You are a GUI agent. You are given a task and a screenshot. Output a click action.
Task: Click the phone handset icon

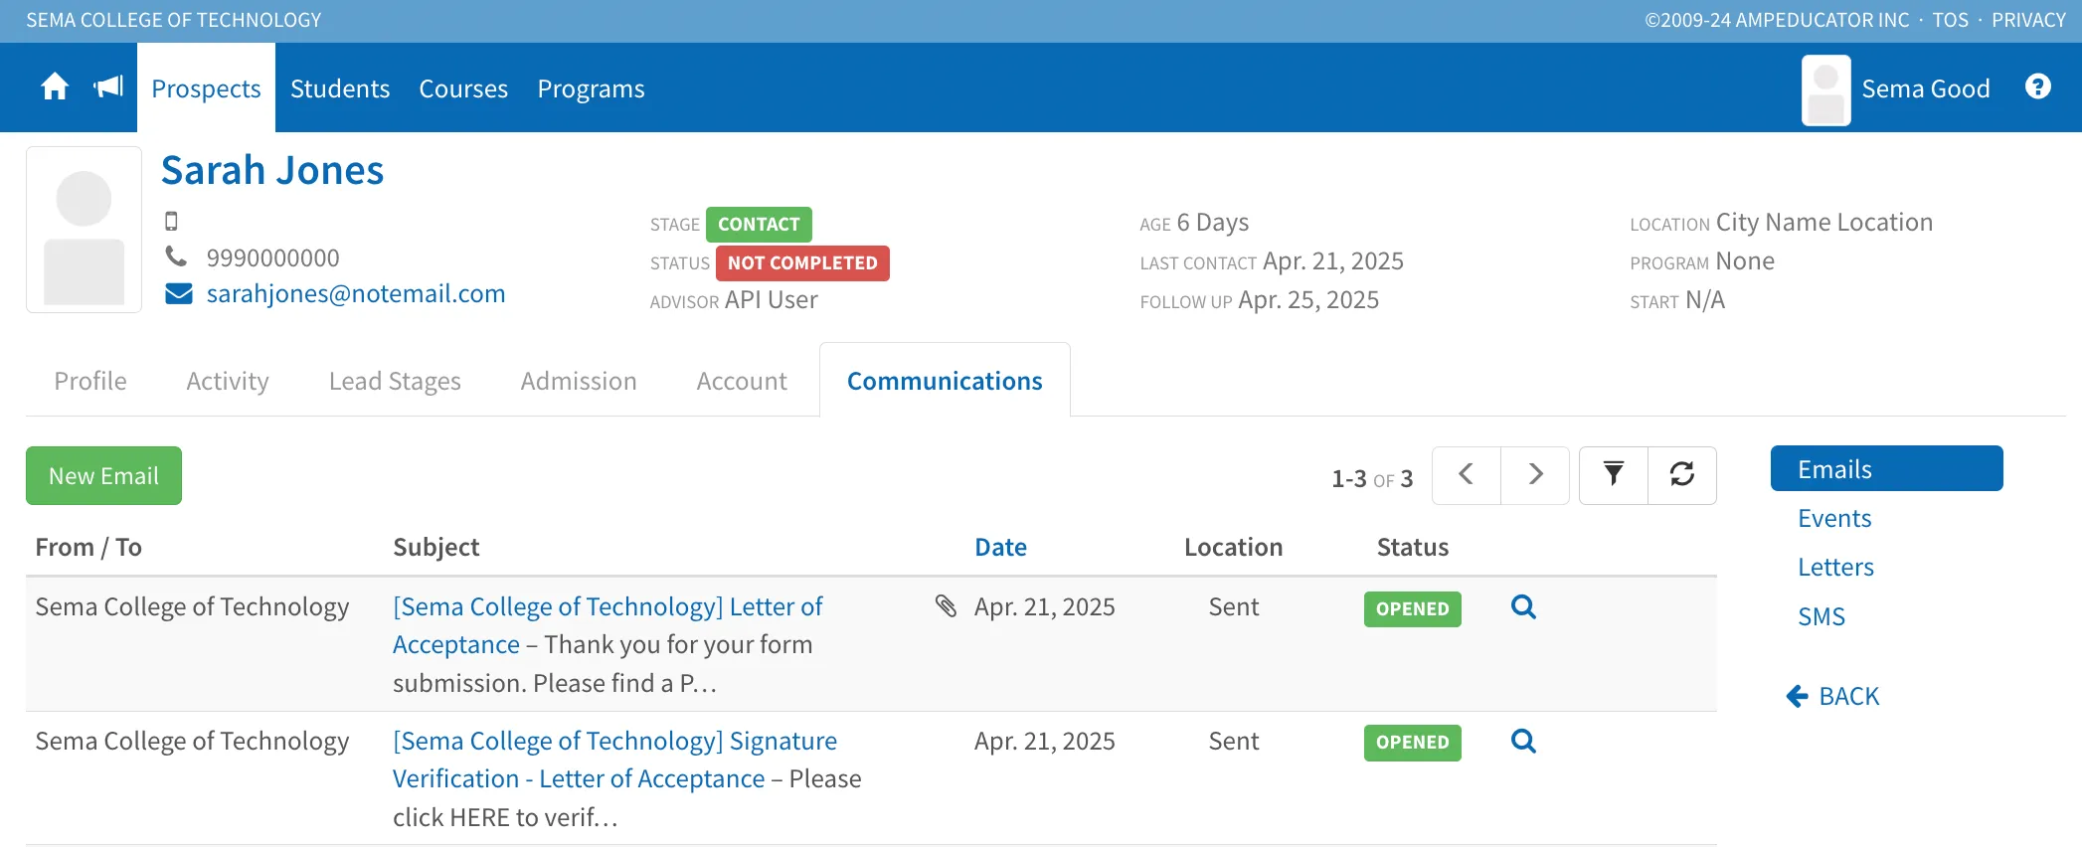pos(176,257)
